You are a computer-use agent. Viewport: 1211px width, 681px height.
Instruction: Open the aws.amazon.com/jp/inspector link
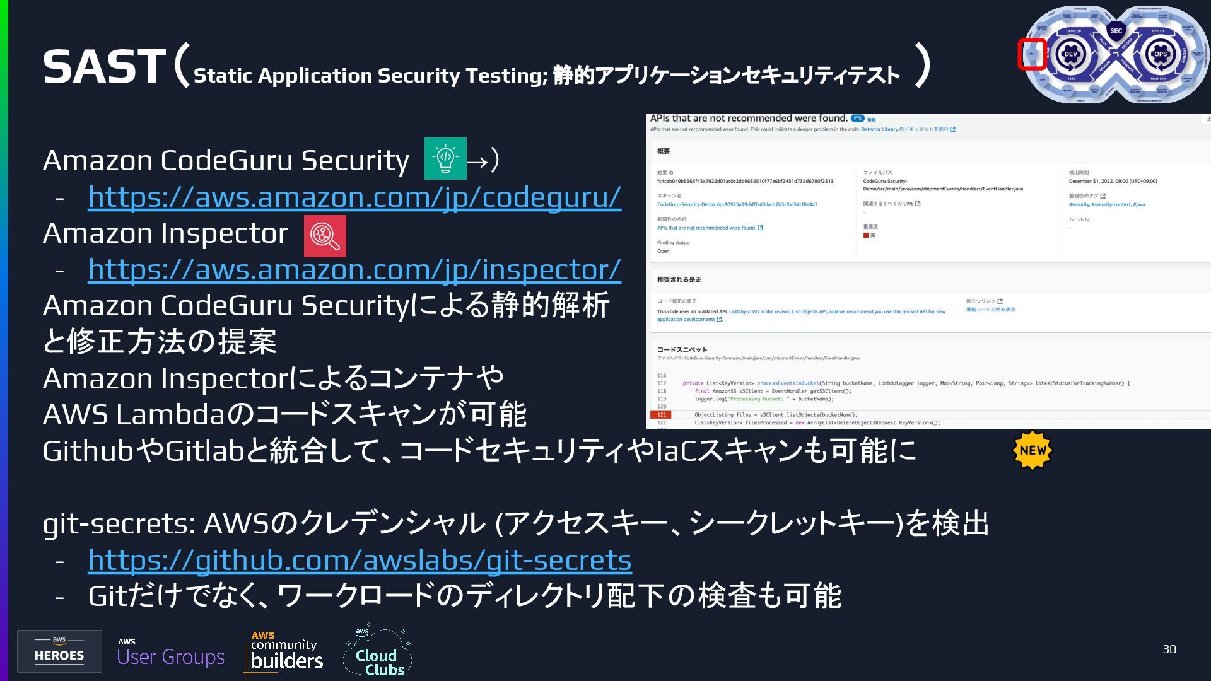coord(354,269)
